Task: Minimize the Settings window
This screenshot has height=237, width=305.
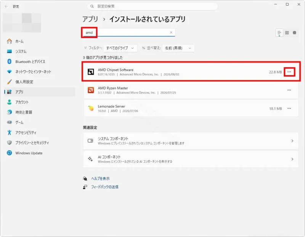Action: (x=276, y=4)
